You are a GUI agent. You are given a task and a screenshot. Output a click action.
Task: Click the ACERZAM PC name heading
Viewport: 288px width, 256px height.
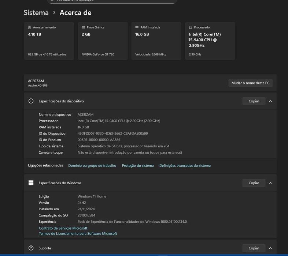pyautogui.click(x=36, y=81)
